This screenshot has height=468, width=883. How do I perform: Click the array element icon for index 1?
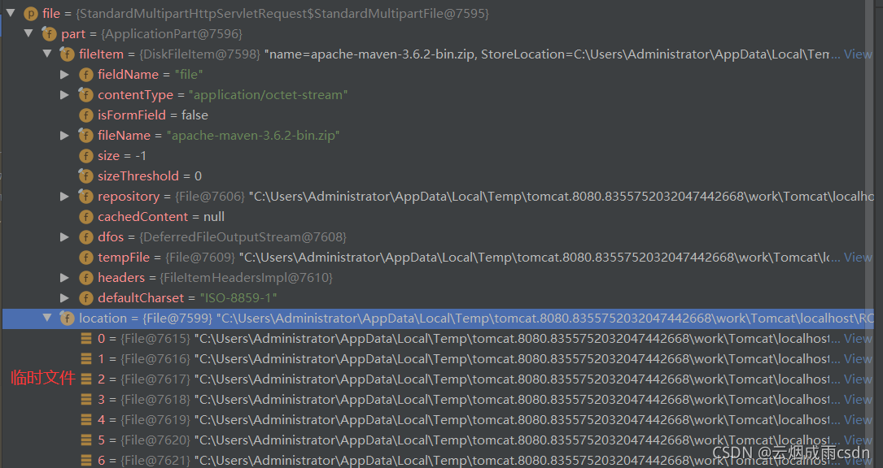[86, 359]
